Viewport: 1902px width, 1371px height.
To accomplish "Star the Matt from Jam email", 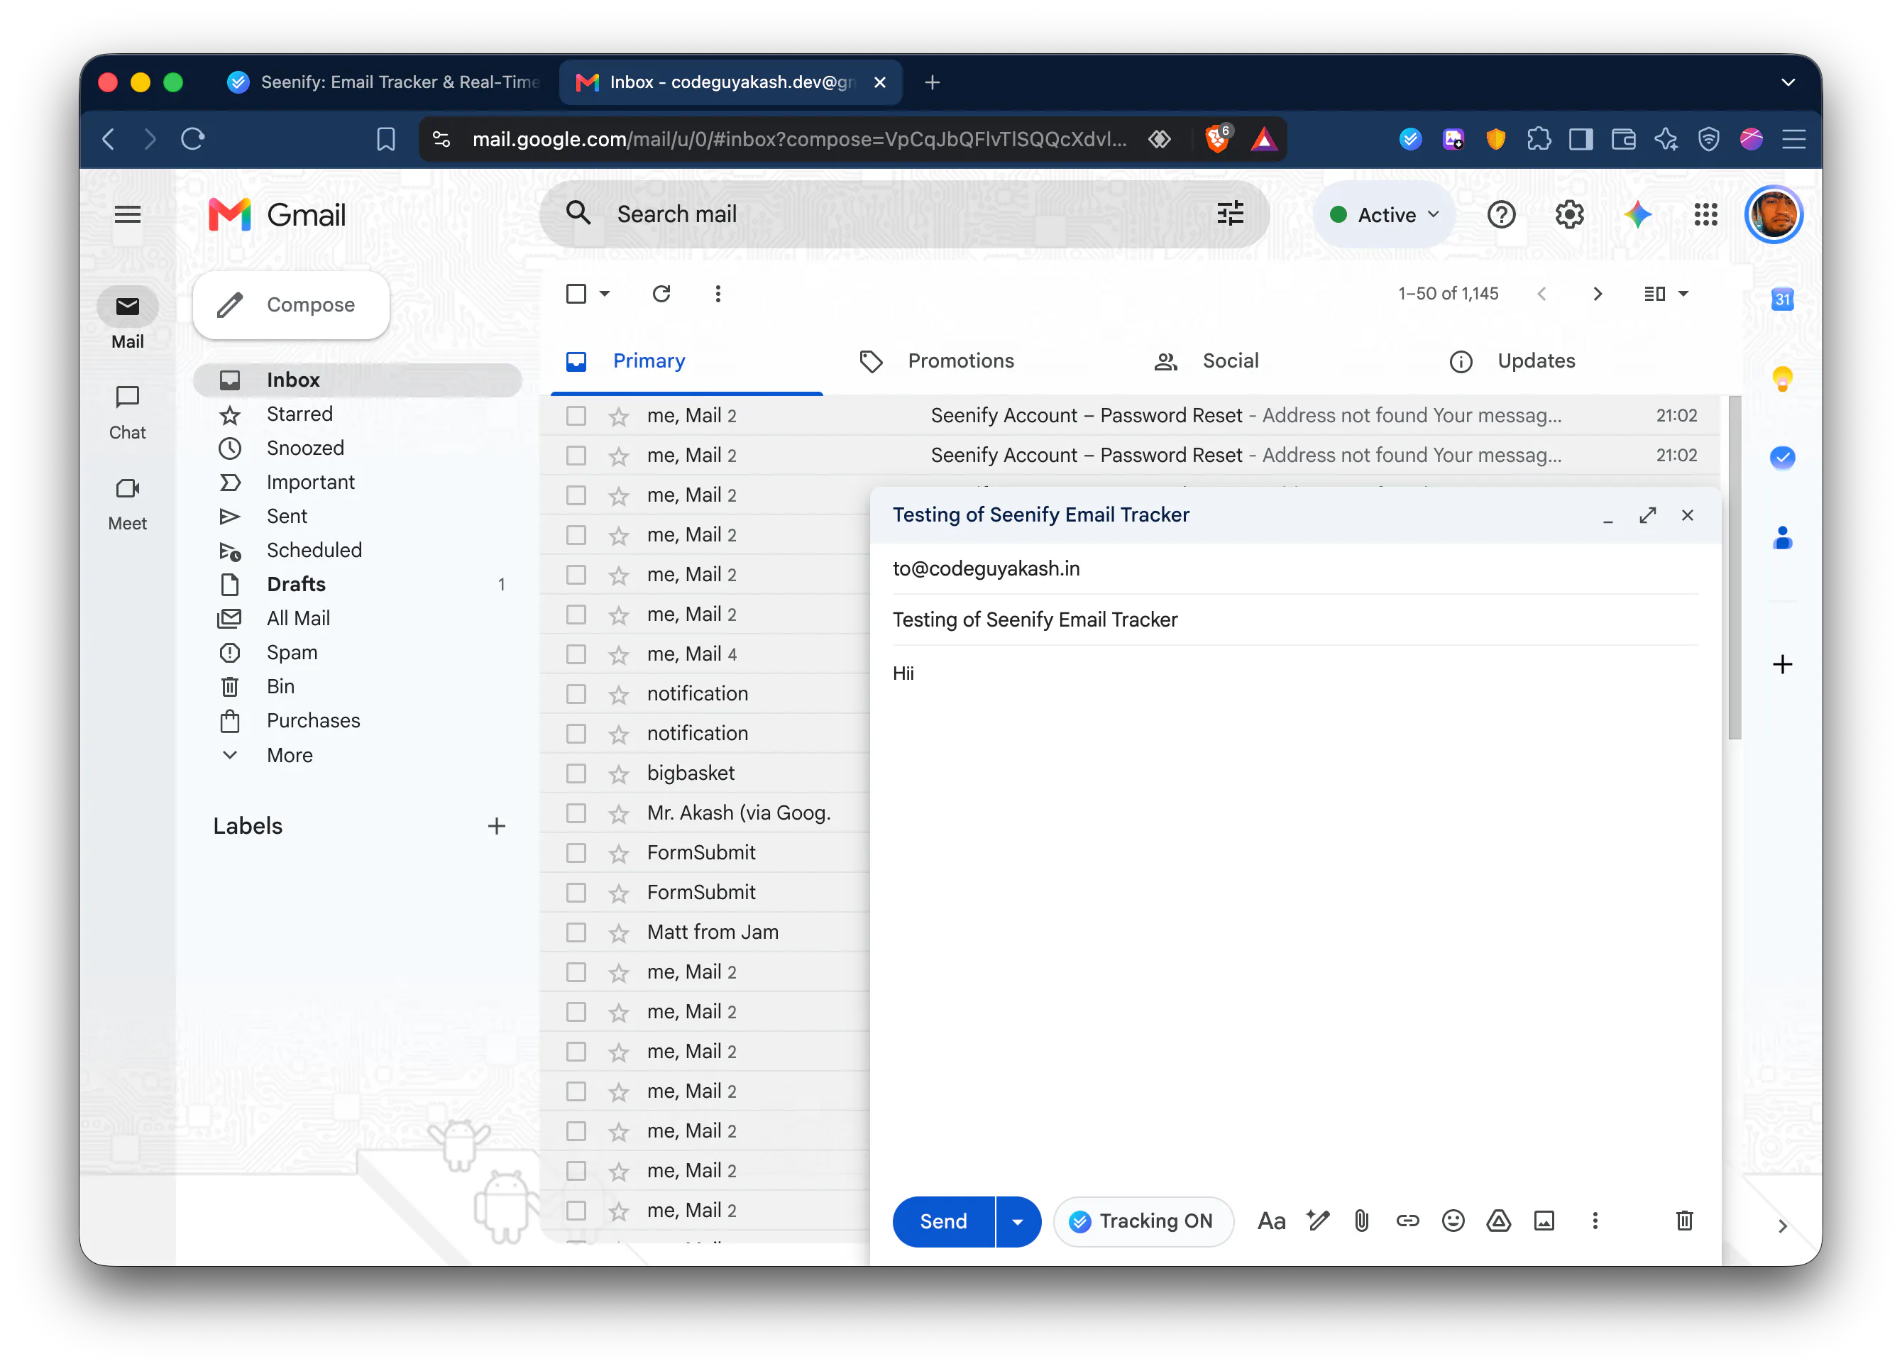I will point(619,932).
